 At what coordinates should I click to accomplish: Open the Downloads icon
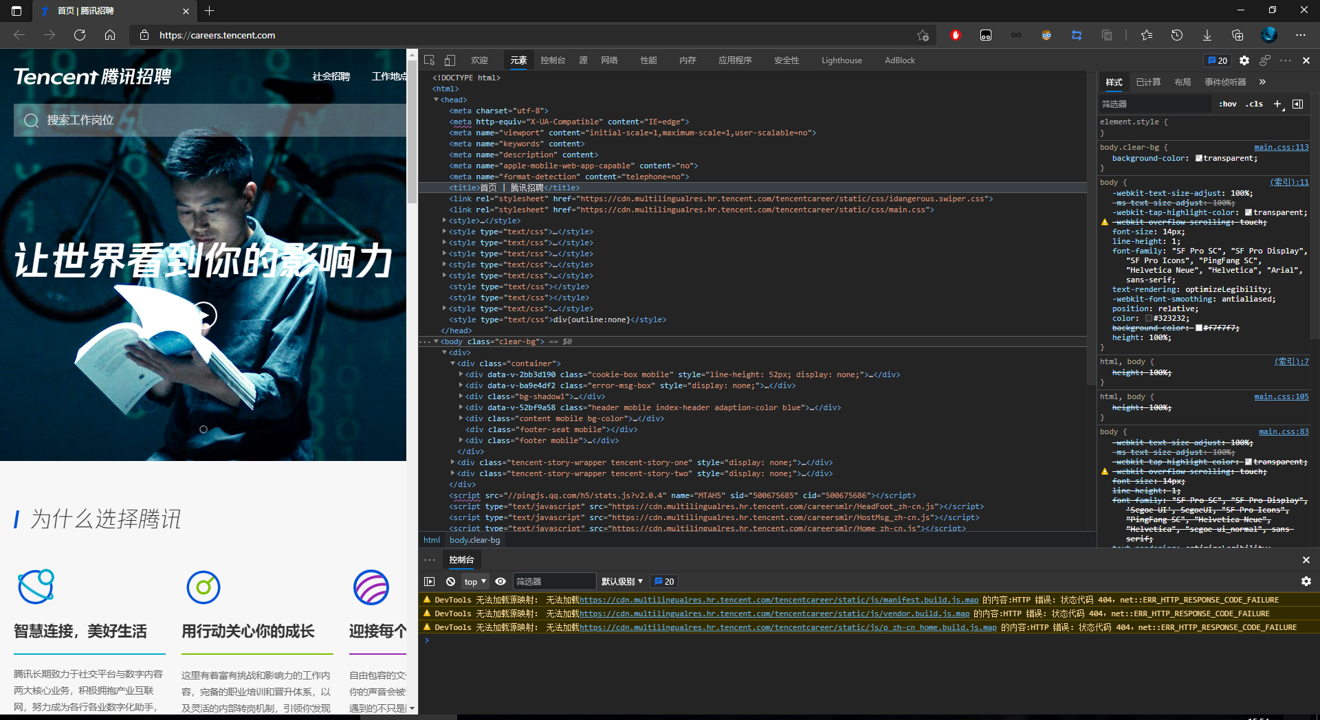(1207, 35)
